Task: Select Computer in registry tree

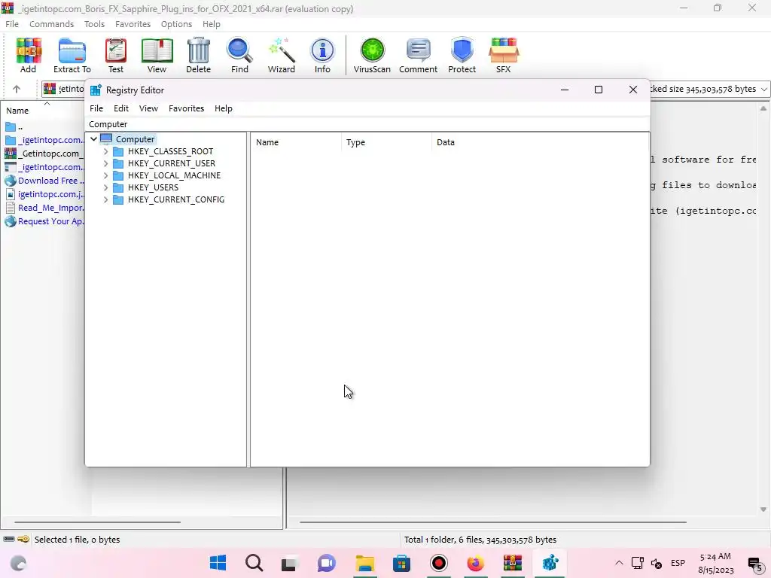Action: pyautogui.click(x=135, y=139)
